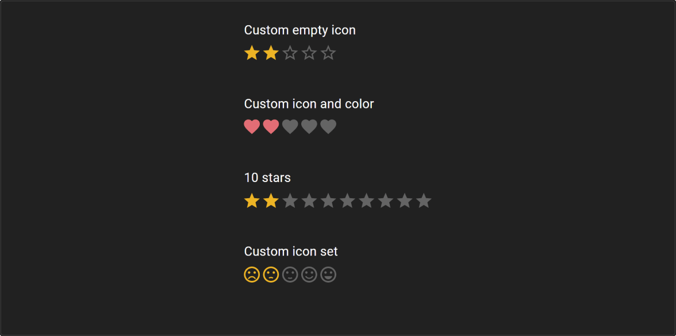Click the very satisfied grinning face icon
676x336 pixels.
pyautogui.click(x=328, y=275)
